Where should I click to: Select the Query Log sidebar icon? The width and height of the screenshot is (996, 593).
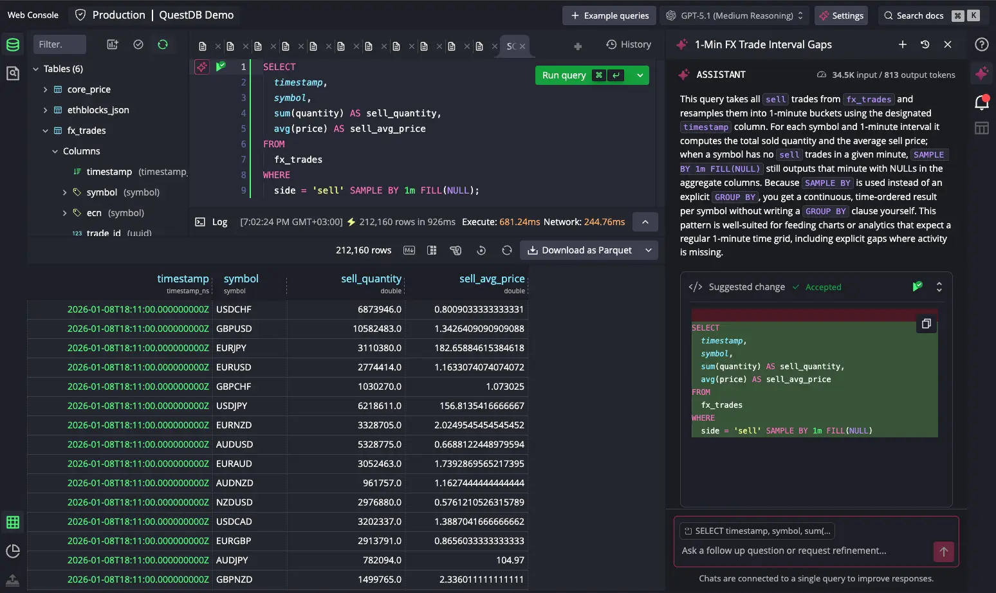[x=13, y=73]
